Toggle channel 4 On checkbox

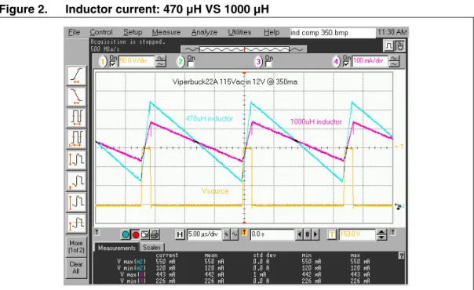346,64
